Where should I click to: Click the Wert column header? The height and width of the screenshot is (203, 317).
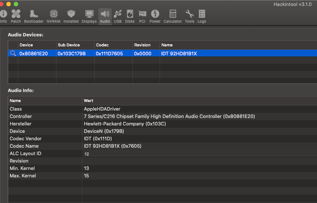(x=88, y=101)
